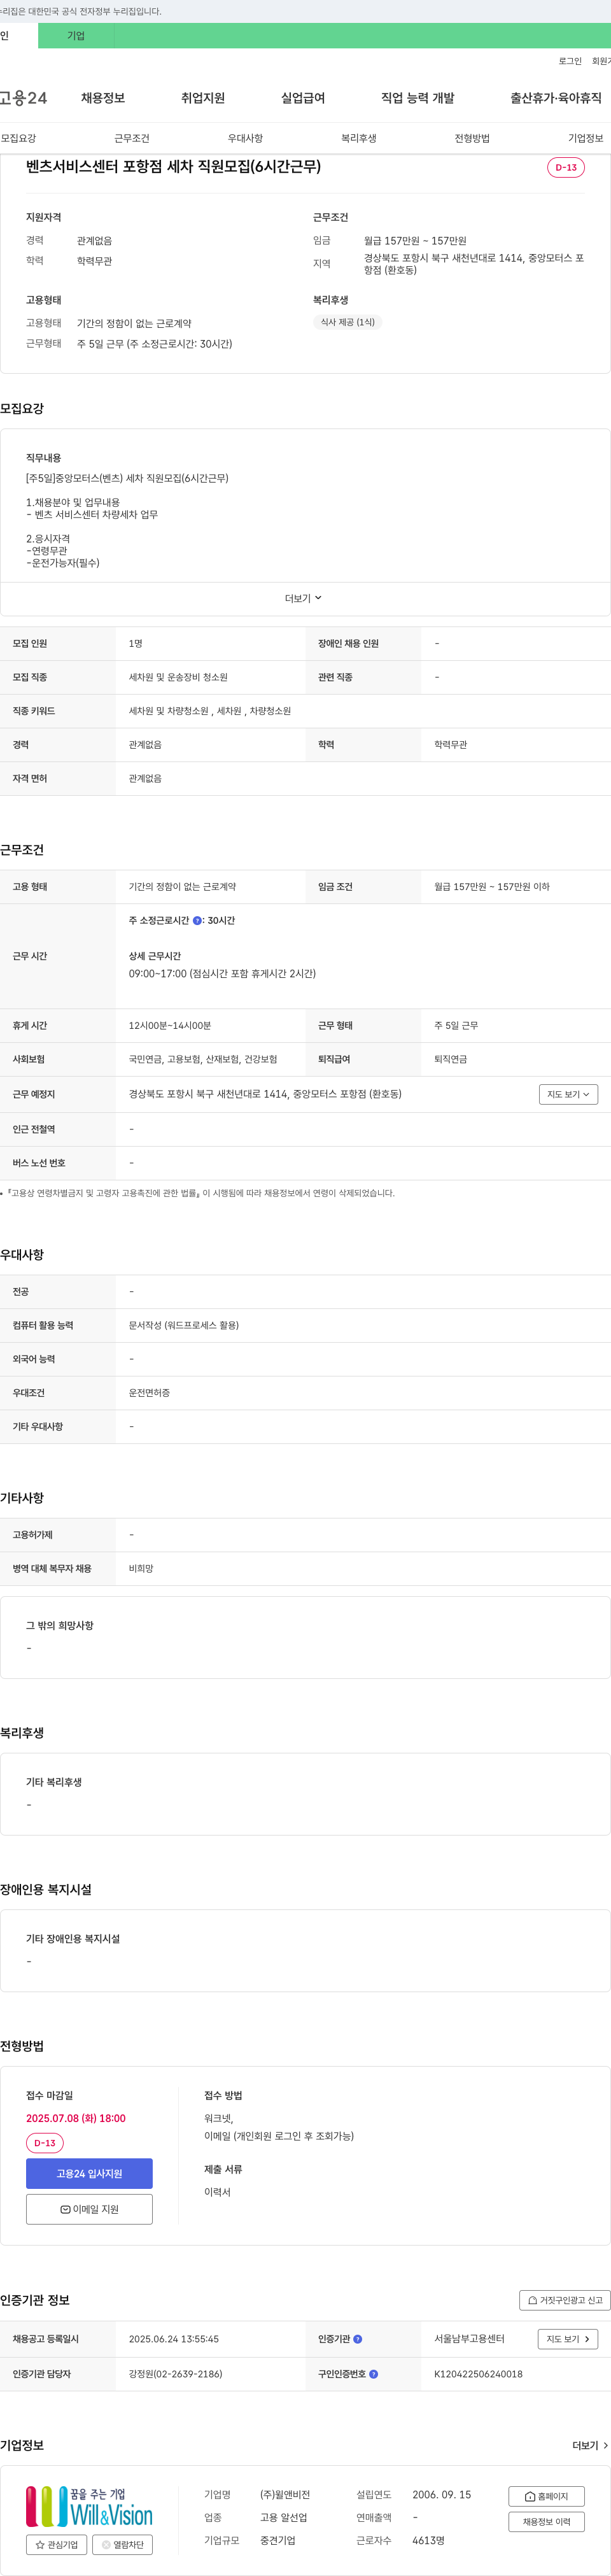
Task: Report false ad via 거짓구인광고 신고
Action: click(565, 2300)
